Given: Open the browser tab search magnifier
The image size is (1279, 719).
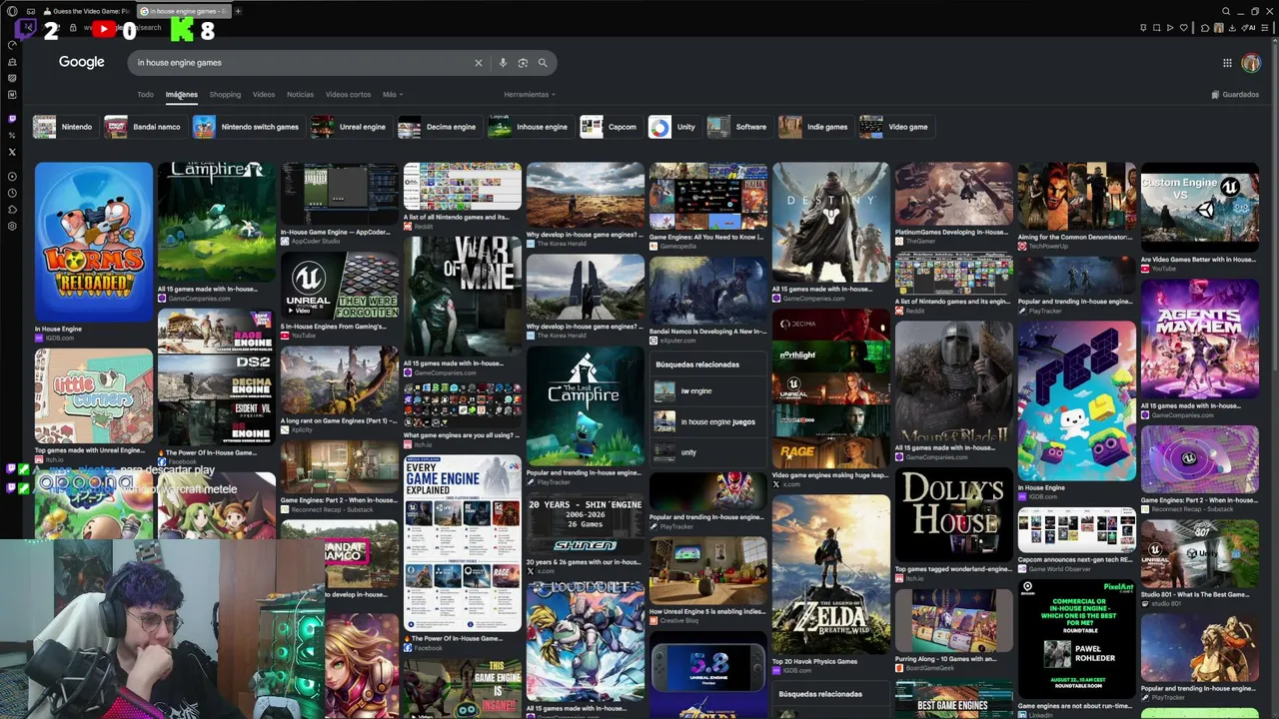Looking at the screenshot, I should (1226, 11).
